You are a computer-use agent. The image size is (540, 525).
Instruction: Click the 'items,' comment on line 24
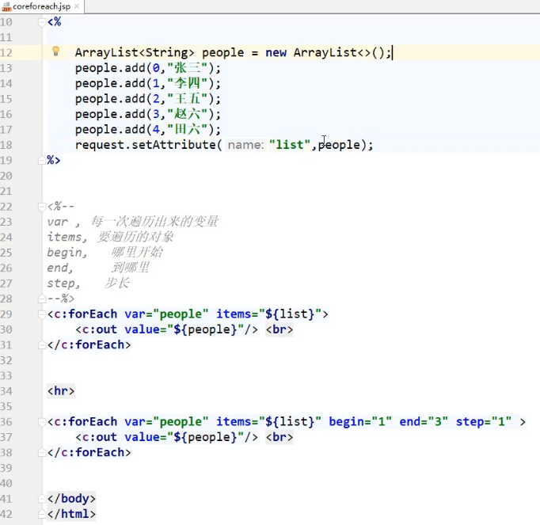point(67,237)
